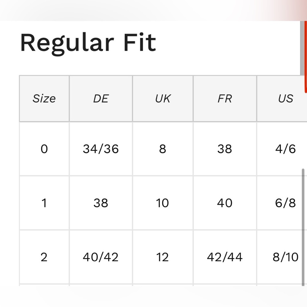Click the FR column header
307x307 pixels.
point(224,99)
